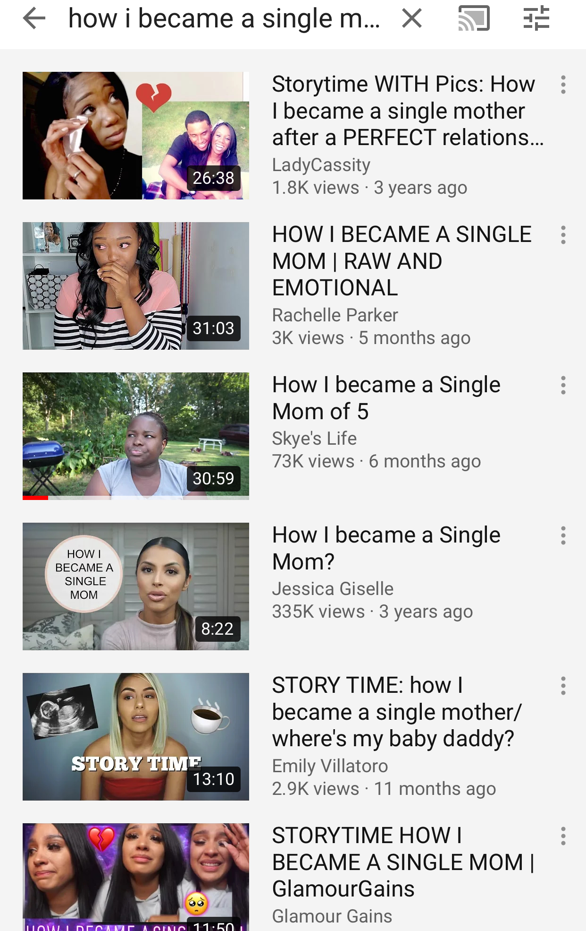Viewport: 586px width, 931px height.
Task: Clear the search query with X icon
Action: tap(412, 19)
